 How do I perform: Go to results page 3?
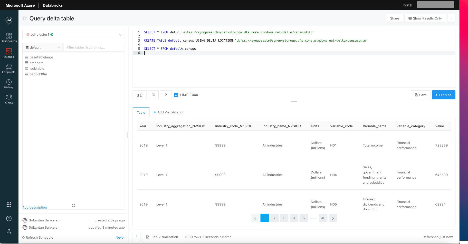click(284, 218)
